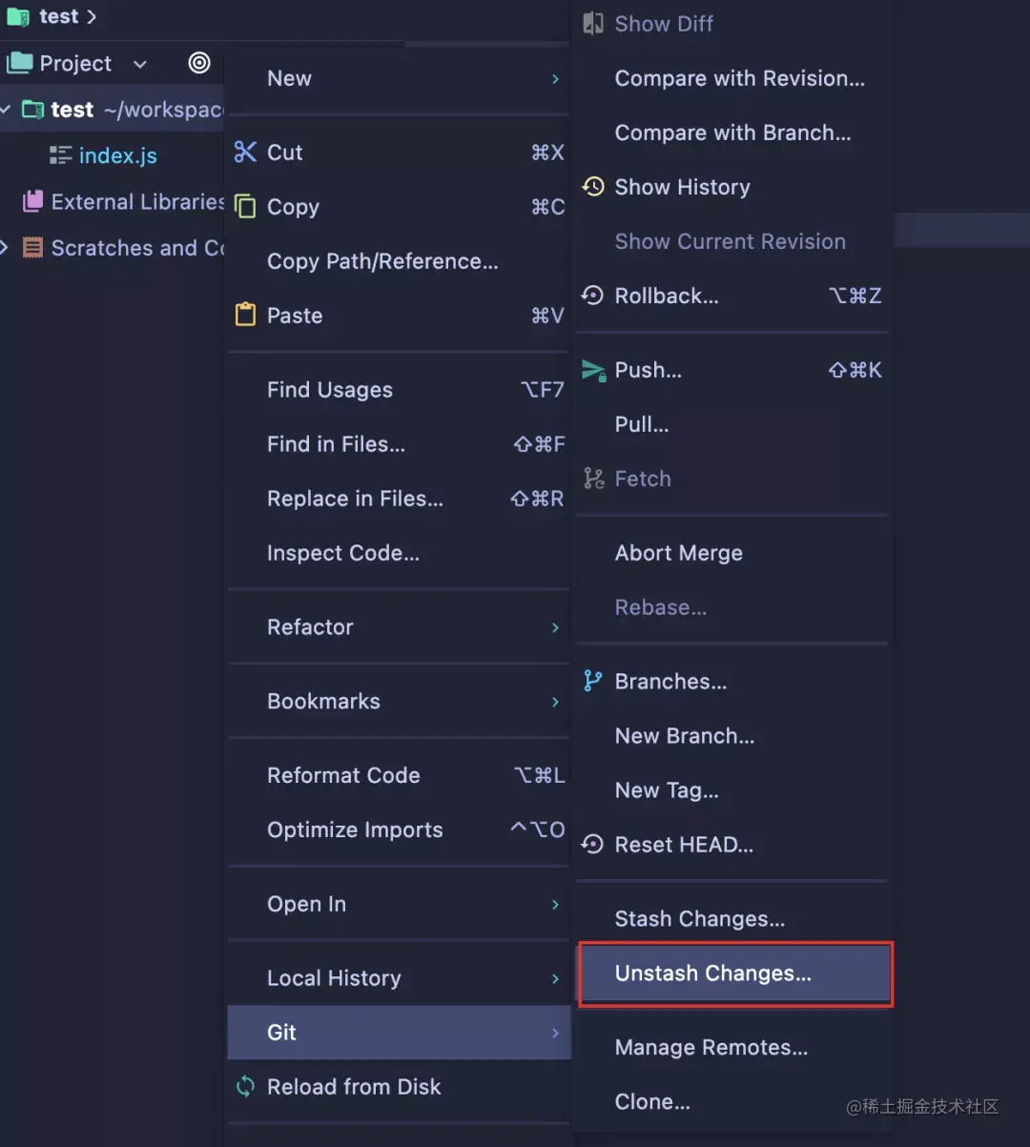Viewport: 1030px width, 1147px height.
Task: Expand the Refactor submenu arrow
Action: coord(555,626)
